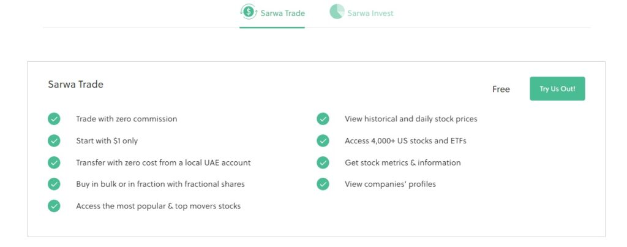Click Get stock metrics & information text

[403, 162]
